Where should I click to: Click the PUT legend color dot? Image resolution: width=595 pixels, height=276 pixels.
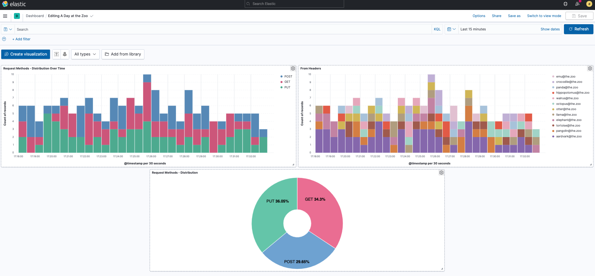[281, 87]
